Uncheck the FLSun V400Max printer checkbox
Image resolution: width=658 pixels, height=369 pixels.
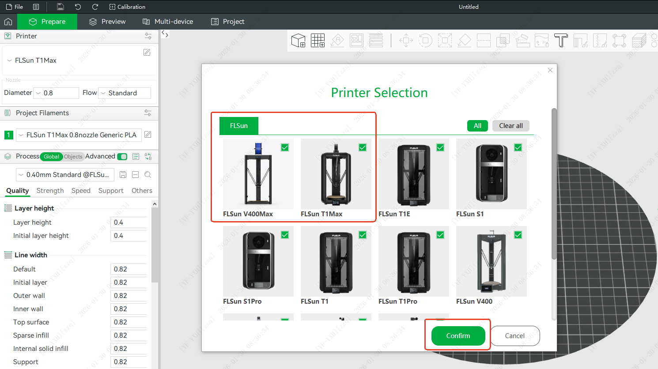(x=285, y=147)
